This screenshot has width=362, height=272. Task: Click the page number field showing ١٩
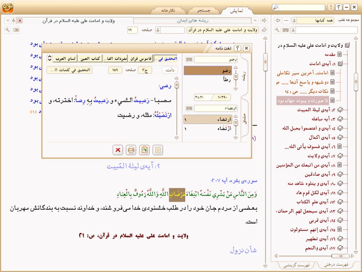tap(132, 30)
